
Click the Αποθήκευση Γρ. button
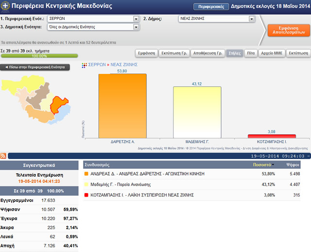point(207,53)
